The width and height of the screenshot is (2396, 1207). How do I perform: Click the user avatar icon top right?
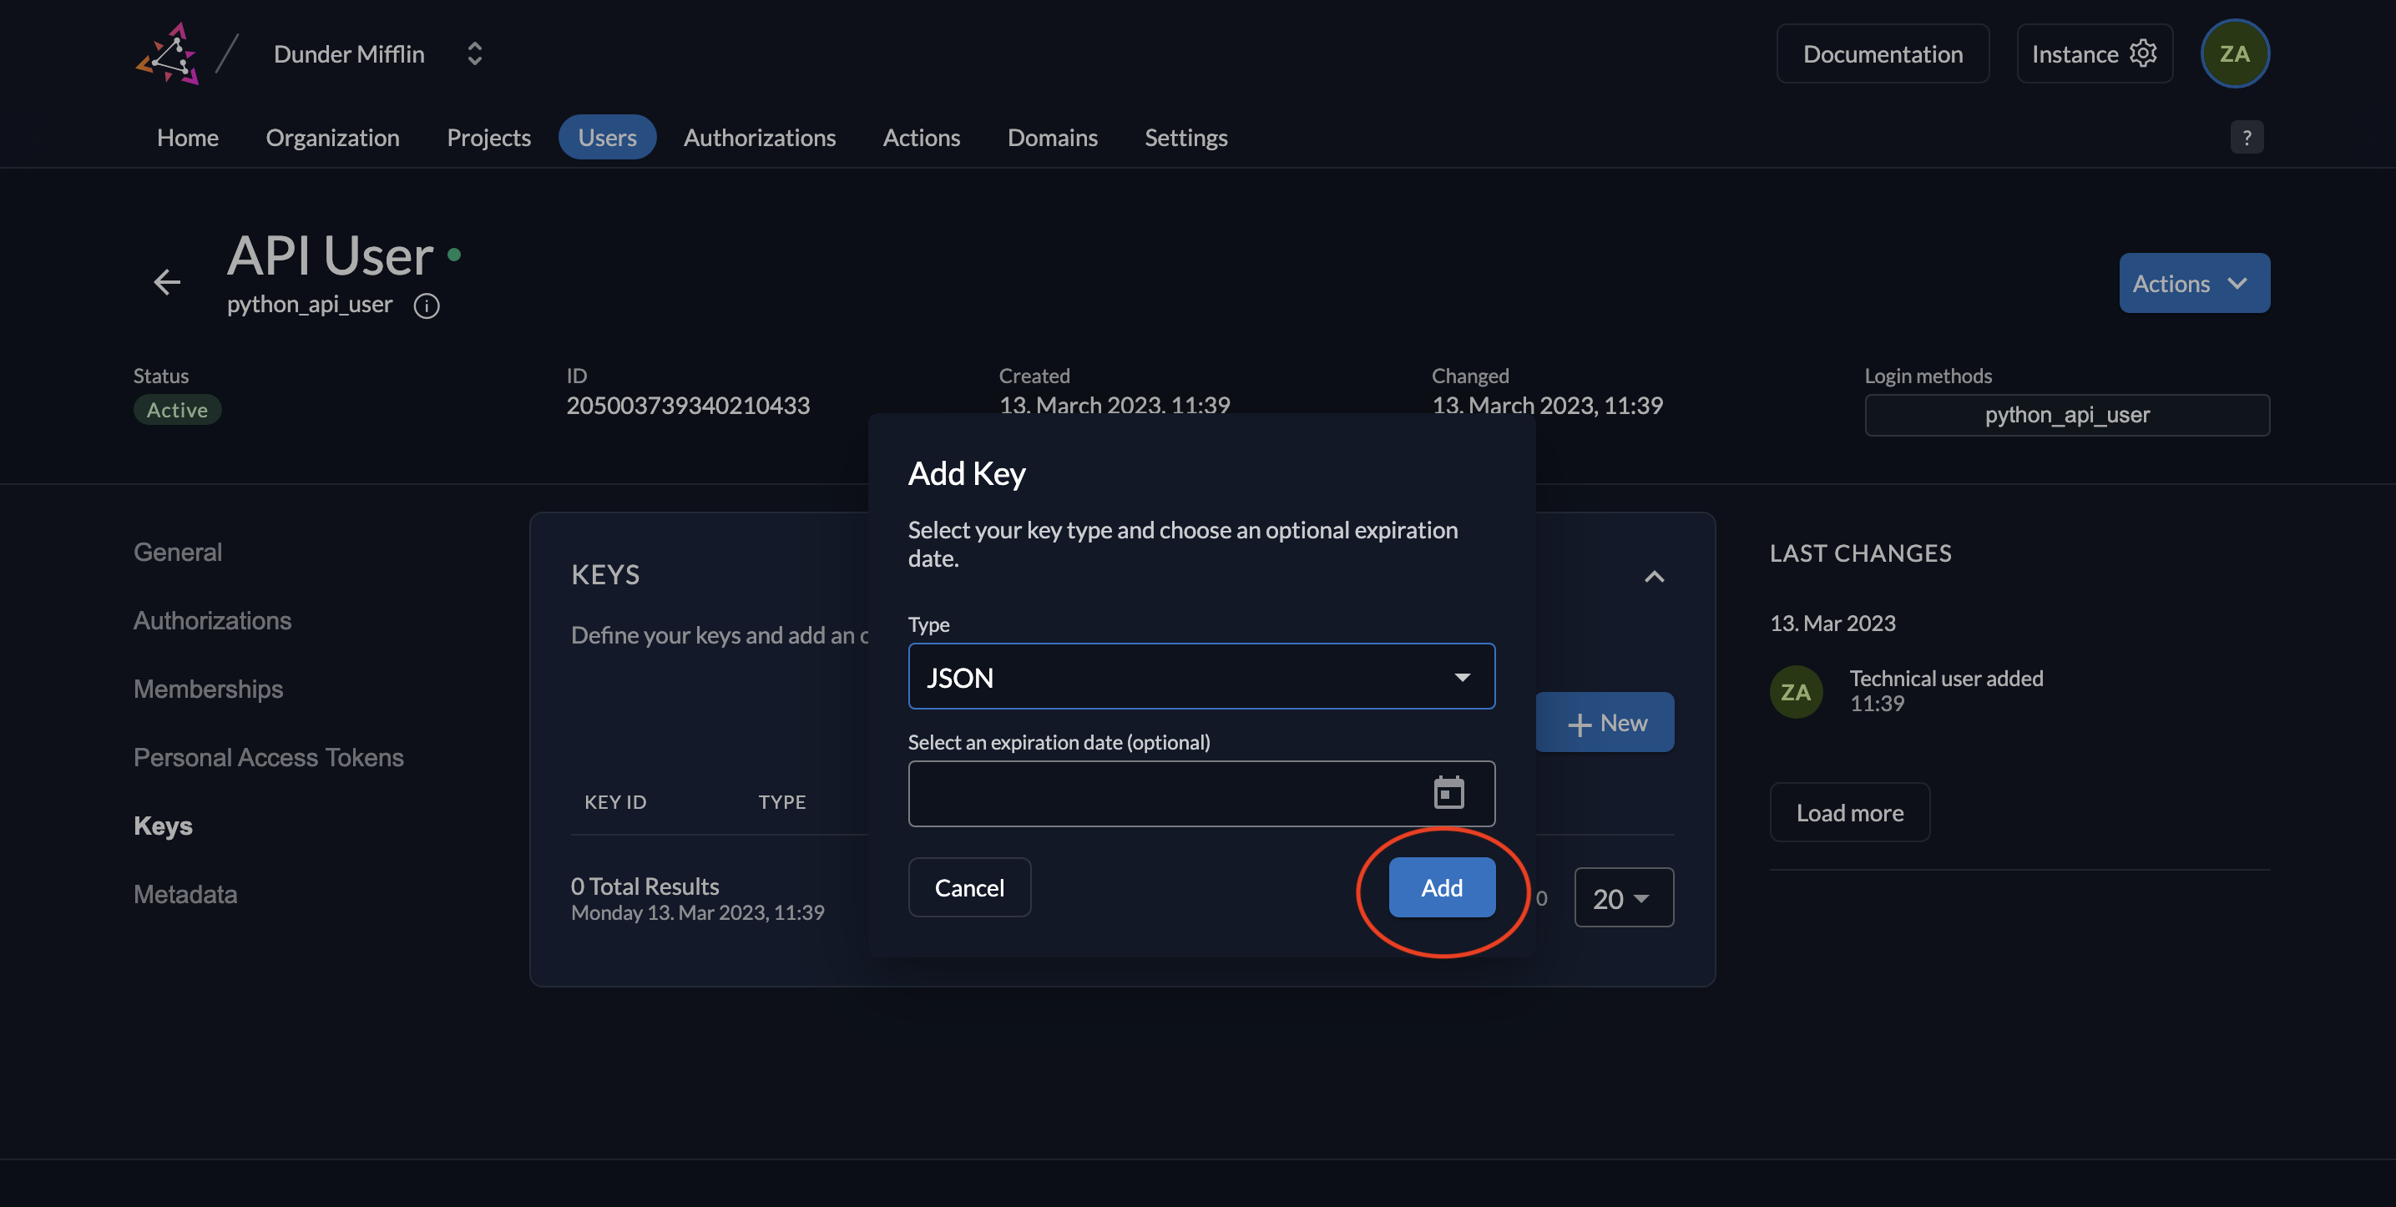click(2236, 53)
